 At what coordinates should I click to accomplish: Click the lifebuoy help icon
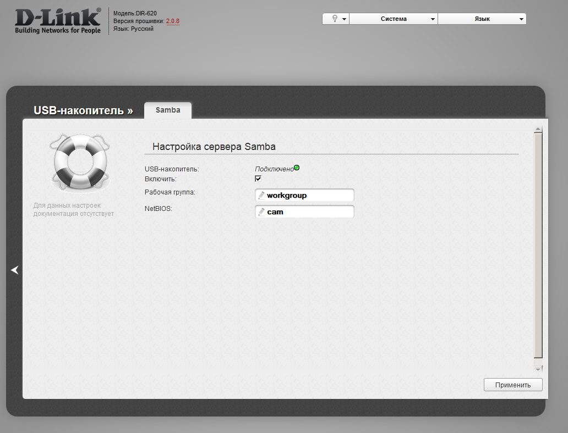point(79,163)
